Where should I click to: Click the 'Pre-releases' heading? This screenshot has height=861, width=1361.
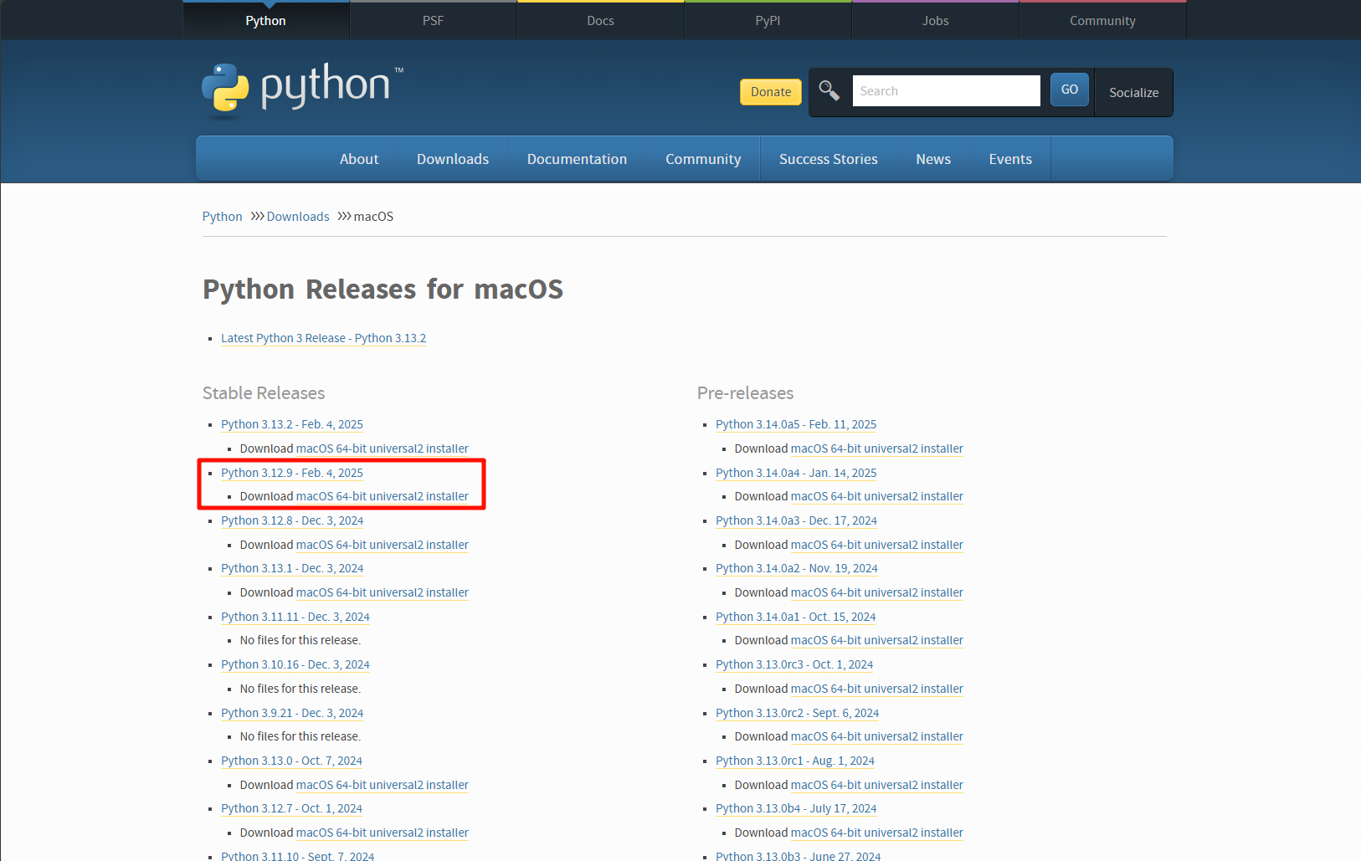[745, 393]
